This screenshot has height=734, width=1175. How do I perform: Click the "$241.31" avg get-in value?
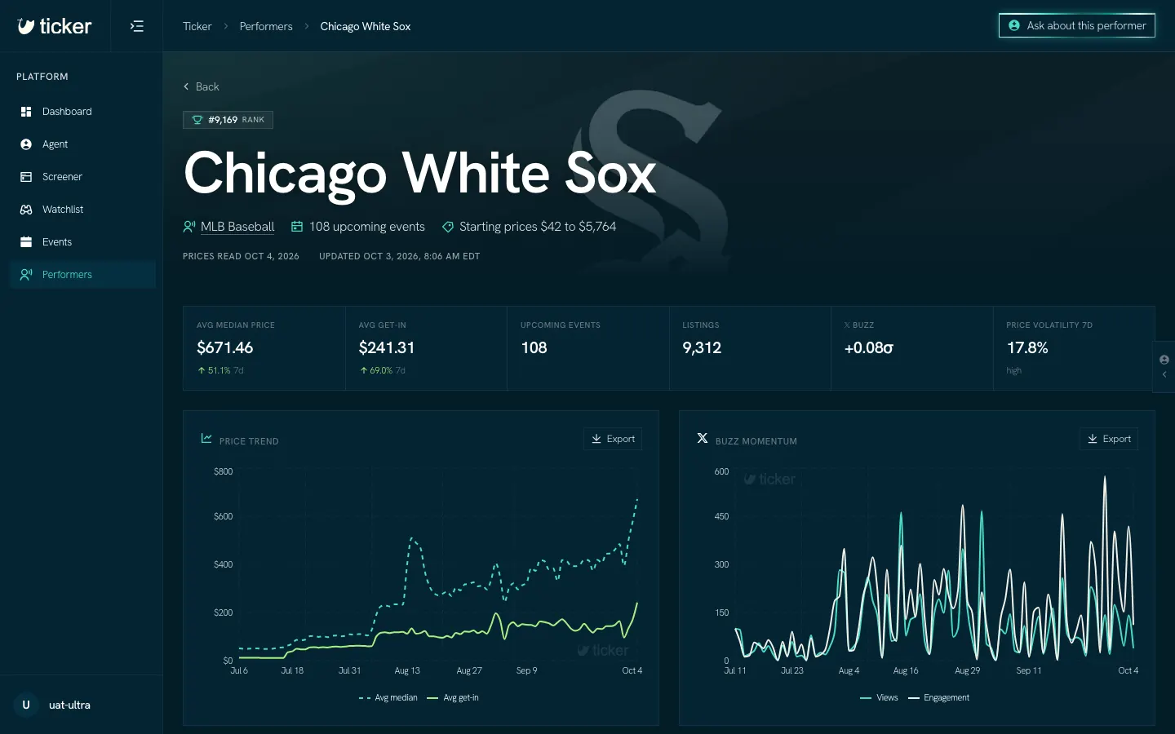(387, 348)
